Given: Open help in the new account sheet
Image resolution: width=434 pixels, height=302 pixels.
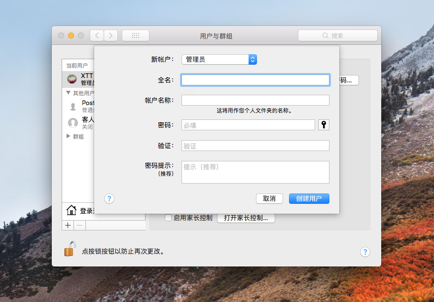Looking at the screenshot, I should pyautogui.click(x=109, y=199).
